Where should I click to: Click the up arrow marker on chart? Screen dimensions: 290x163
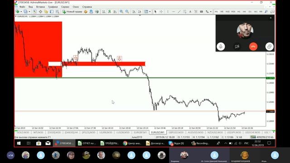[76, 58]
